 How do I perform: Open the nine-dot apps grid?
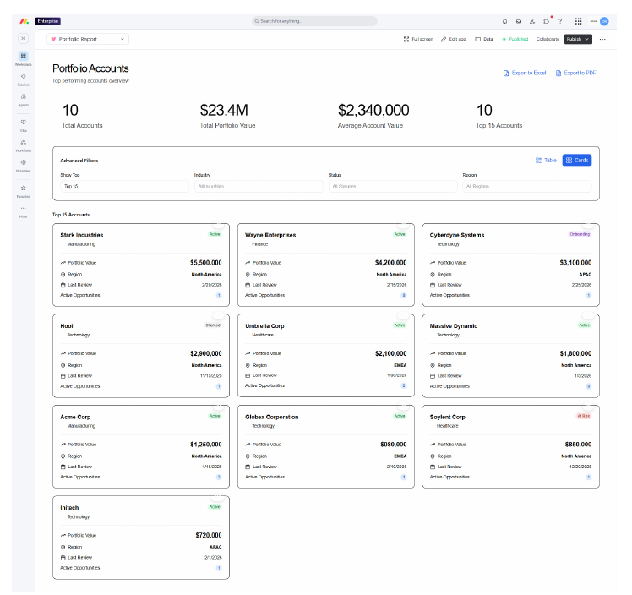[x=579, y=21]
